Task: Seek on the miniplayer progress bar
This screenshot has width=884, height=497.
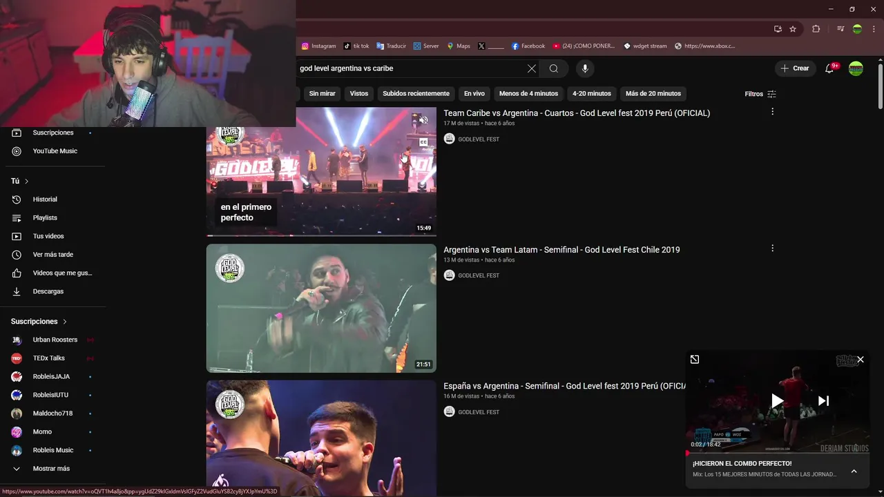Action: (778, 454)
